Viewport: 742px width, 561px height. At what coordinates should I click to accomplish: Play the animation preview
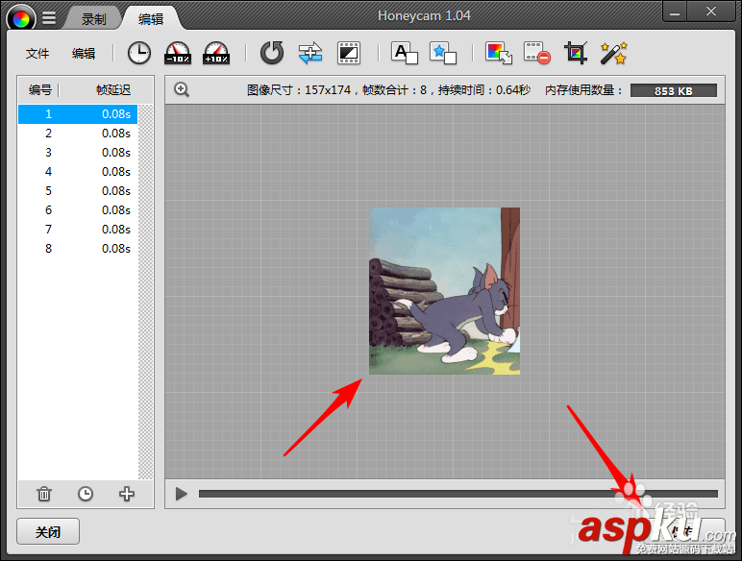(x=182, y=494)
